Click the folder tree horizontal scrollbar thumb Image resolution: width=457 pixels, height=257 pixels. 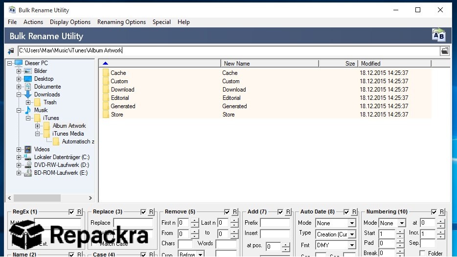point(37,198)
